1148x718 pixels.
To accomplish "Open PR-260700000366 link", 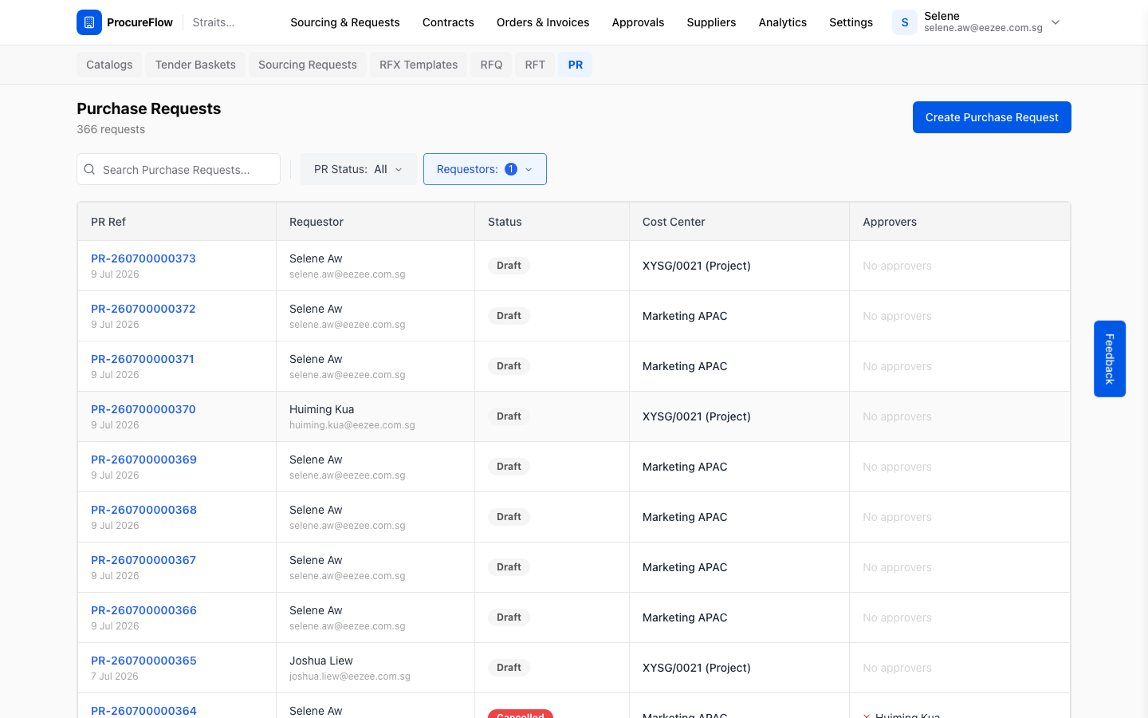I will [143, 610].
